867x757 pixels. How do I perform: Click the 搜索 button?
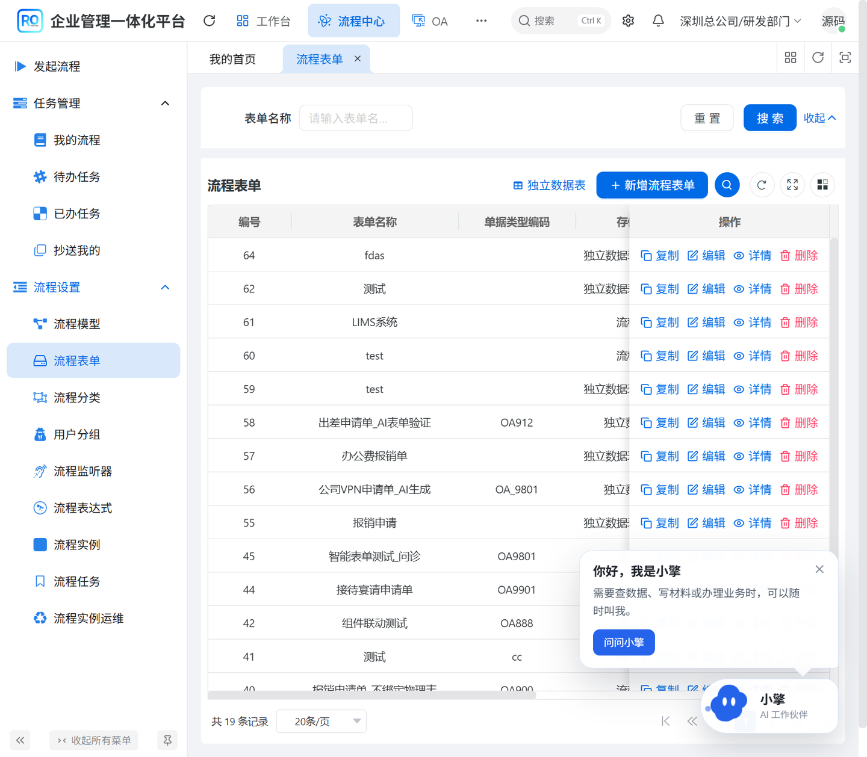coord(770,118)
